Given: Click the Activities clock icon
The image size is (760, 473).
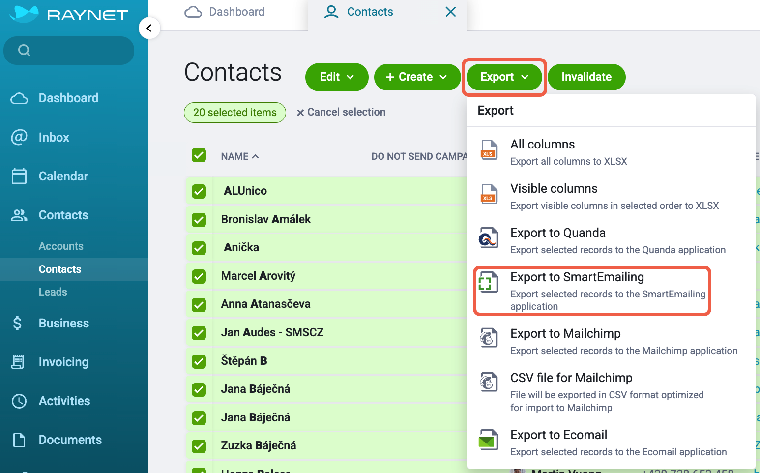Looking at the screenshot, I should pyautogui.click(x=19, y=401).
